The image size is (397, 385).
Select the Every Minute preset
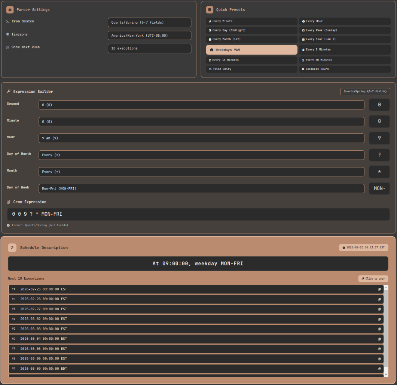pyautogui.click(x=251, y=21)
